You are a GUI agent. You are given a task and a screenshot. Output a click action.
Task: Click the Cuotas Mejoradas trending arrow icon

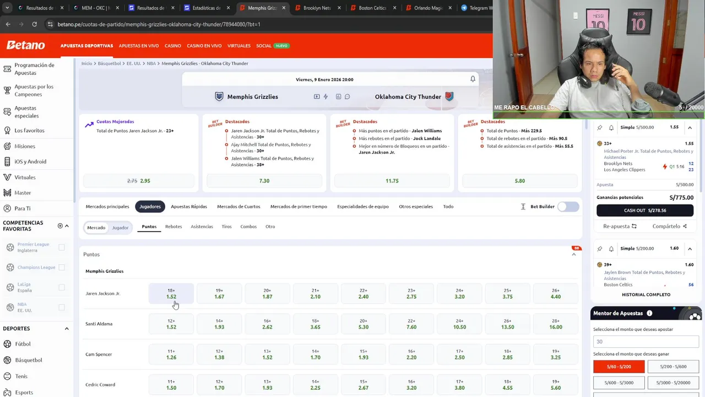click(89, 125)
